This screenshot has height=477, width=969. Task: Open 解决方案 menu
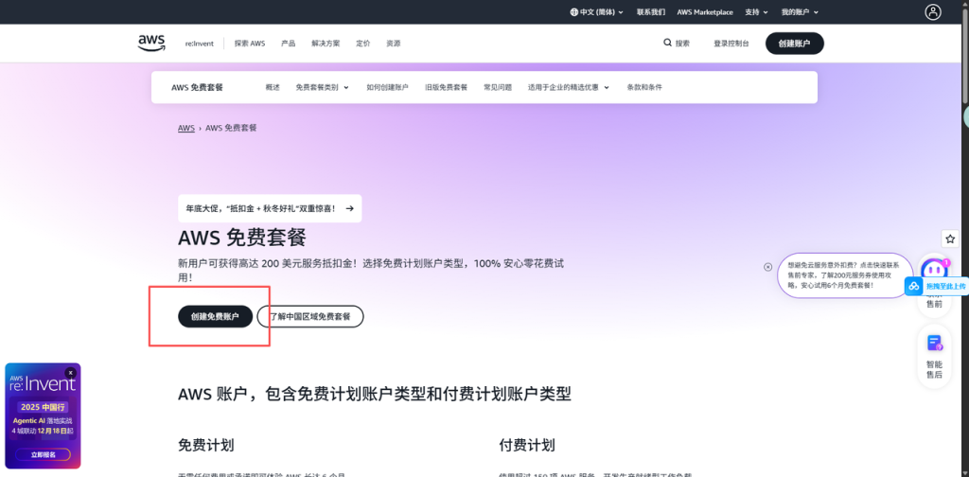(326, 44)
